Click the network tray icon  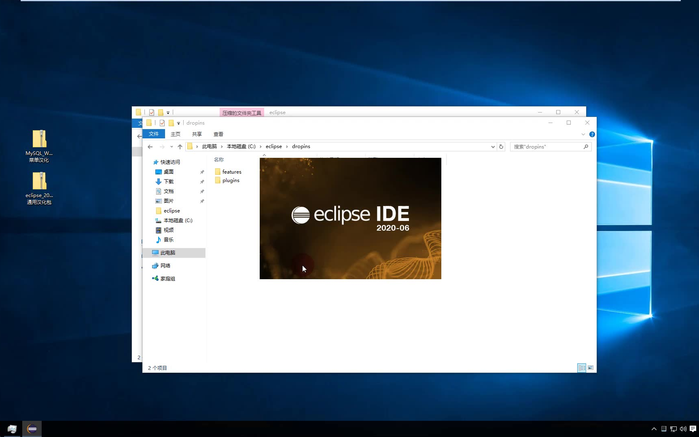click(674, 429)
